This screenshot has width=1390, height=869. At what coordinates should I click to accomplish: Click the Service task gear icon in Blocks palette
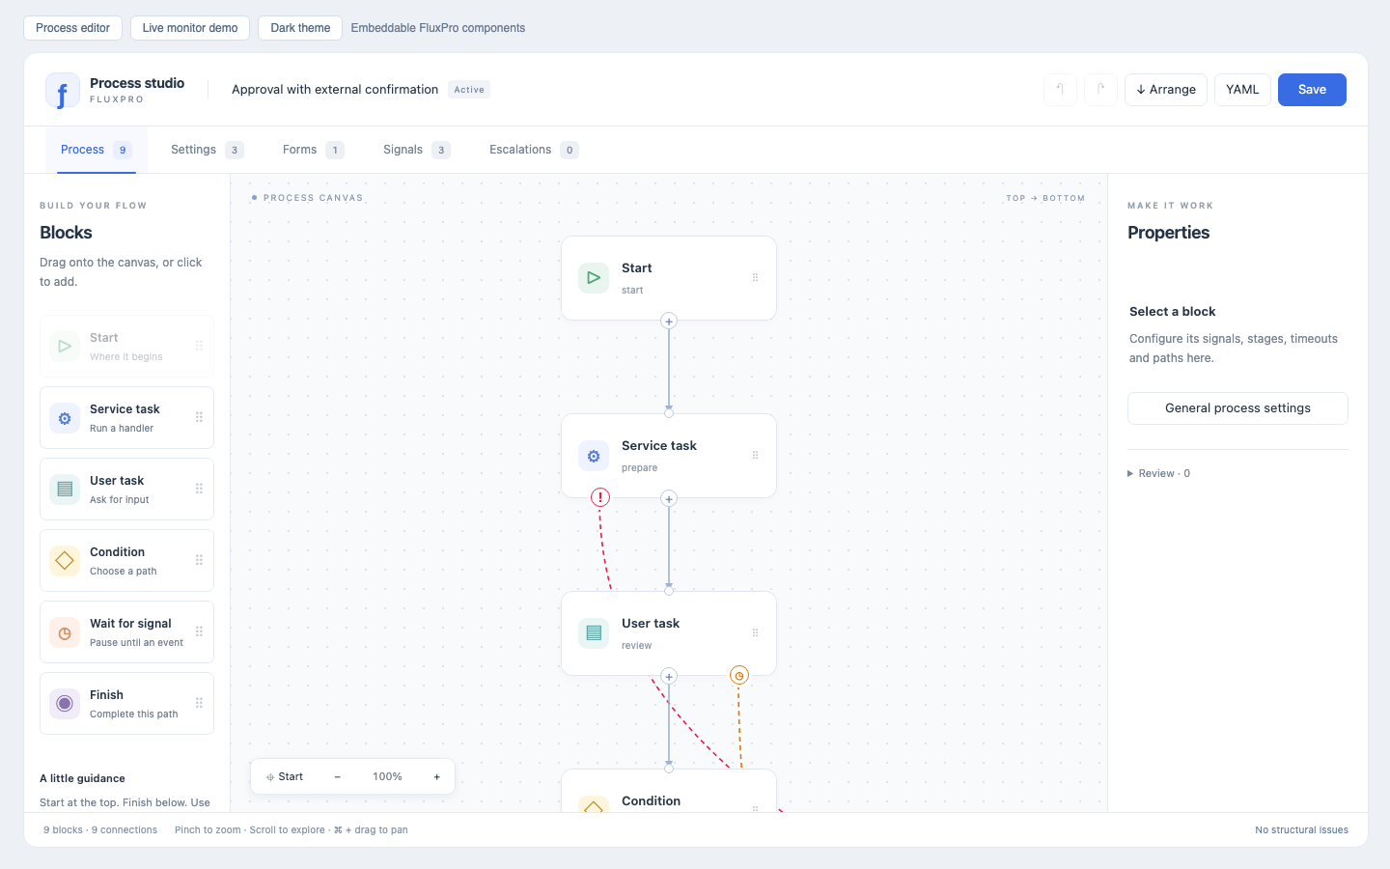[x=65, y=418]
